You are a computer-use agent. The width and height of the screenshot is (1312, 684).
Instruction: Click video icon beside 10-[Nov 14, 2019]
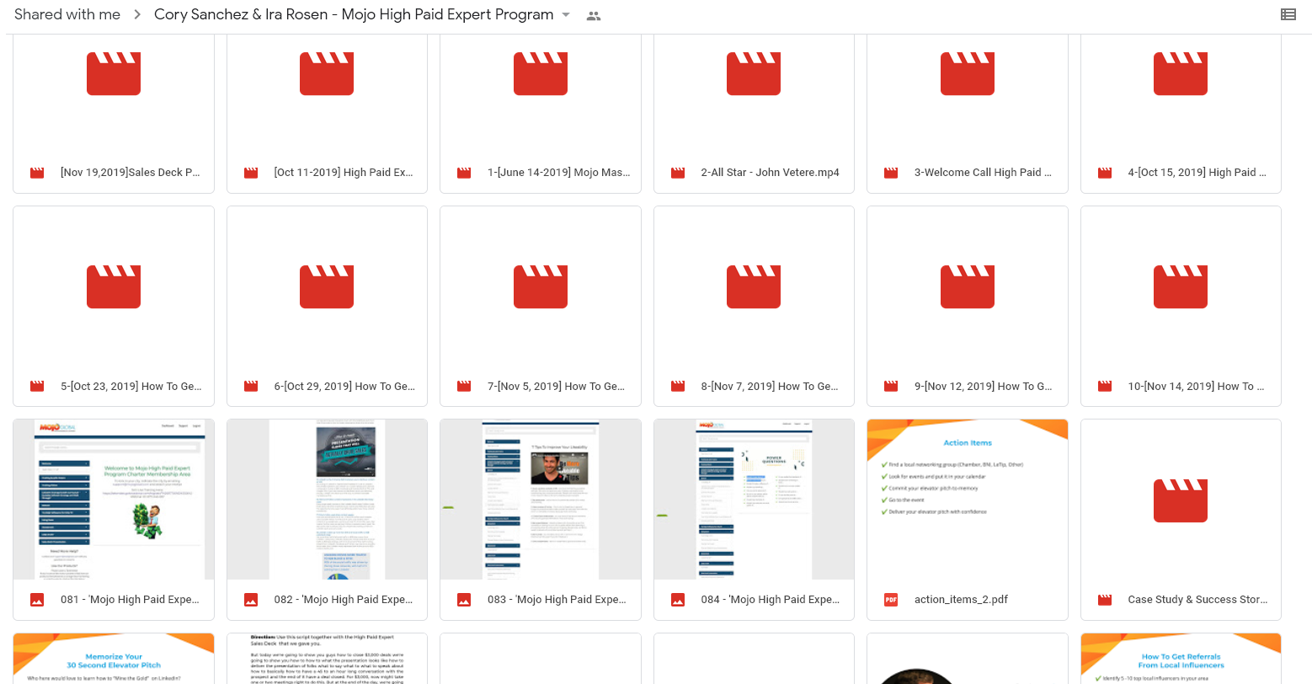click(x=1105, y=387)
